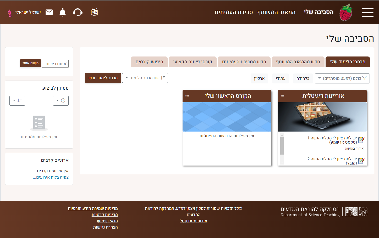Open options menu of אוריינות דיגיטלית card
379x238 pixels.
pyautogui.click(x=282, y=96)
